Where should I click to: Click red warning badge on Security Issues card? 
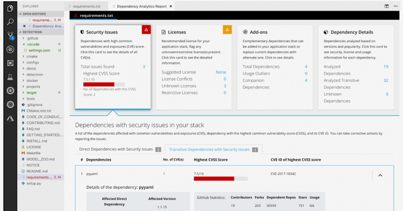(x=146, y=29)
